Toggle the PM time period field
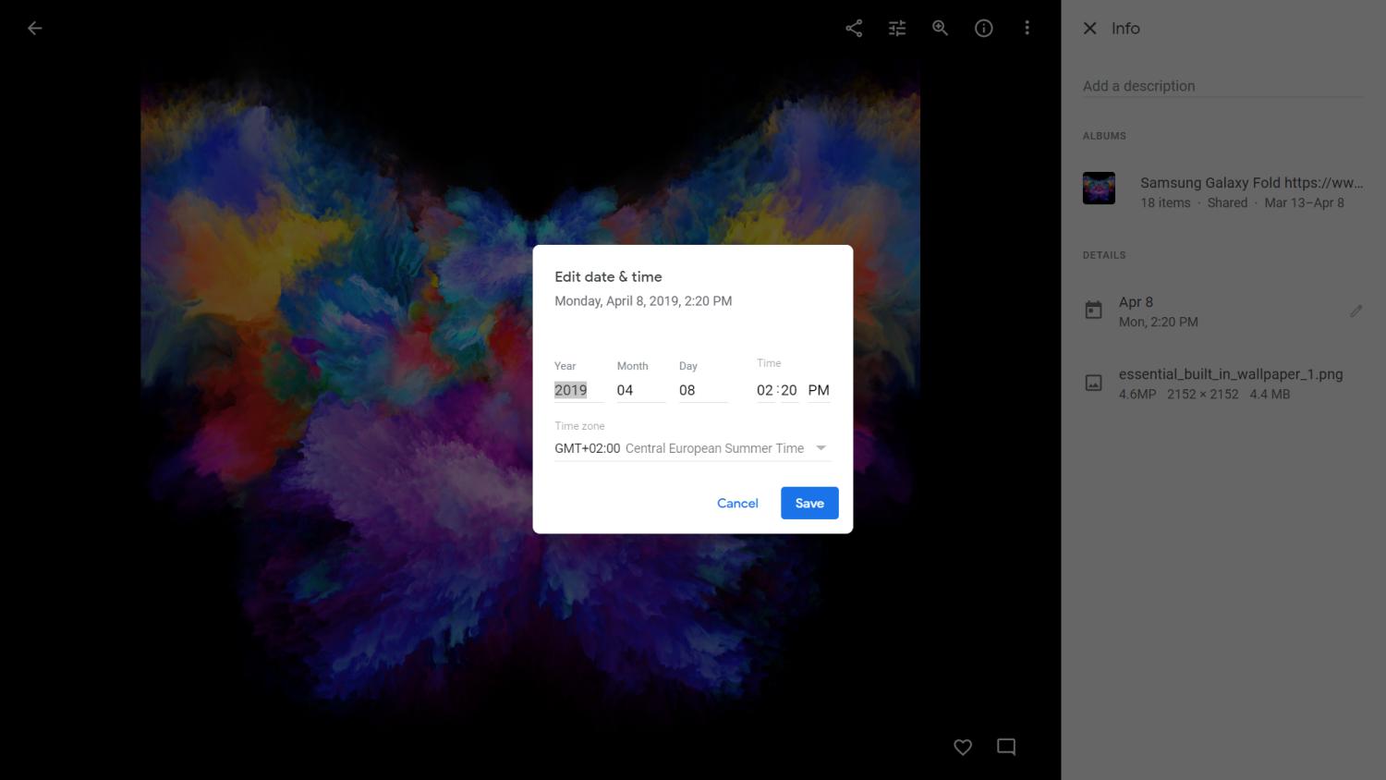1386x780 pixels. click(819, 390)
